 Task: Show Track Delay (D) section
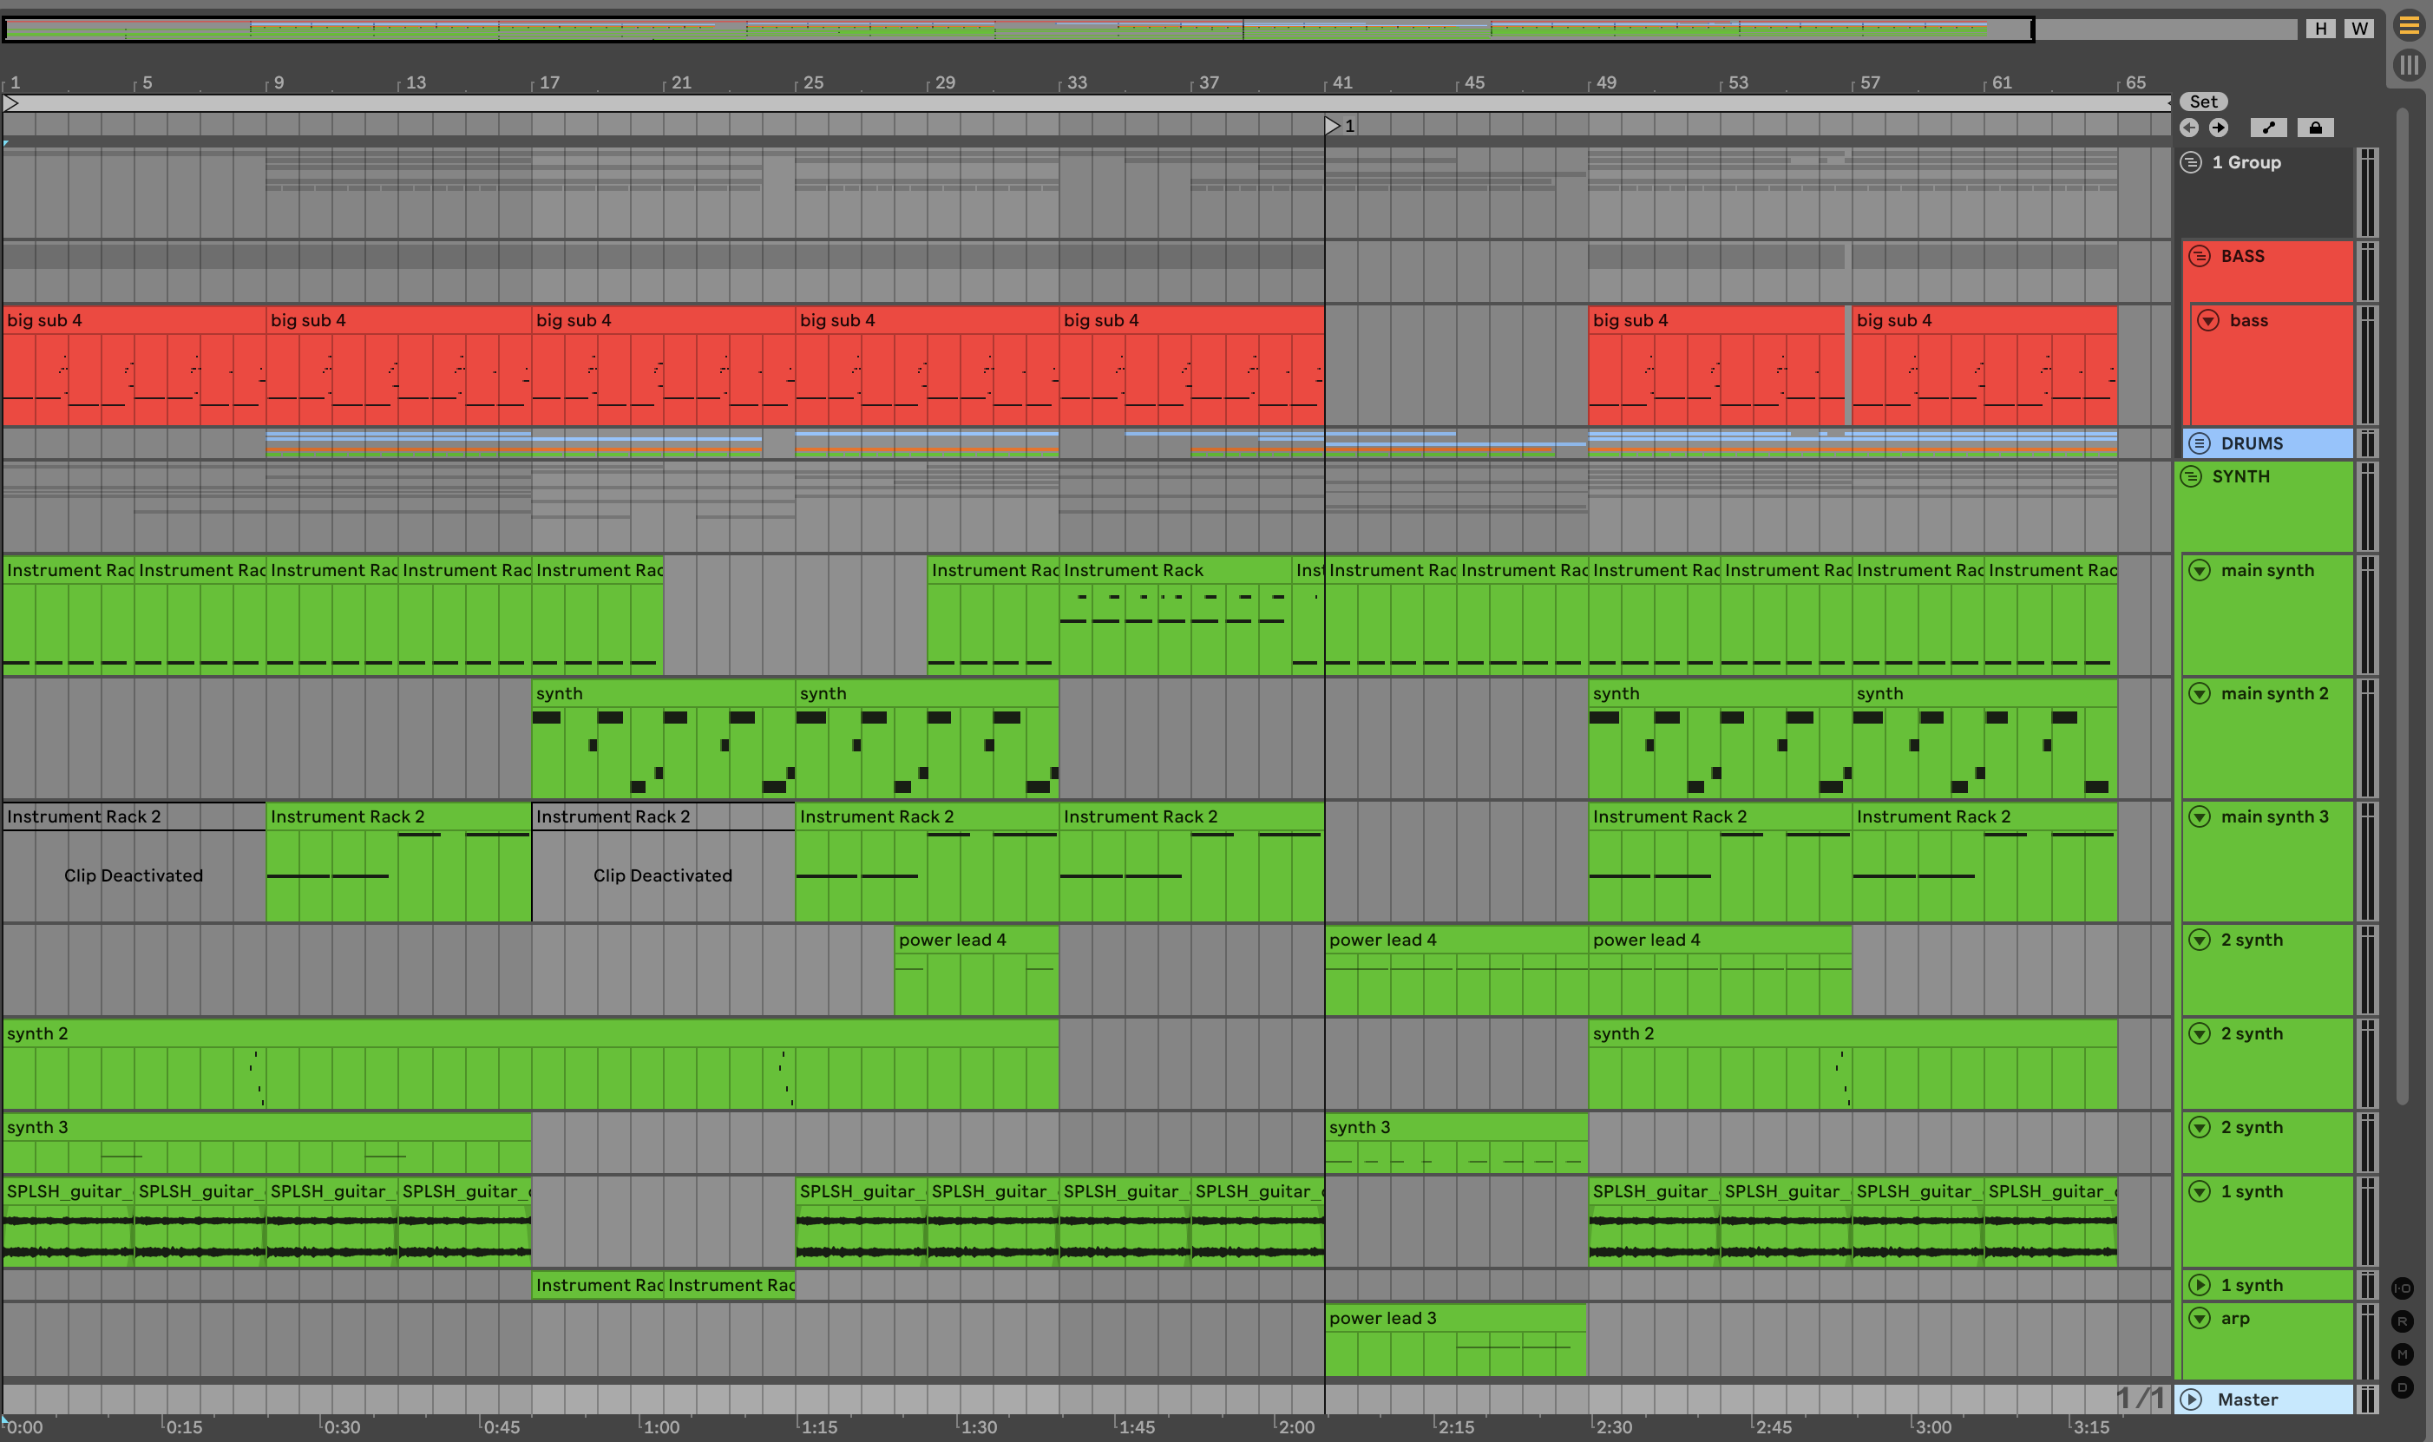2402,1387
